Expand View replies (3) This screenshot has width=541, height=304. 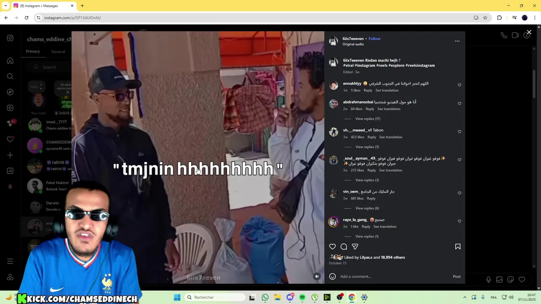point(367,180)
